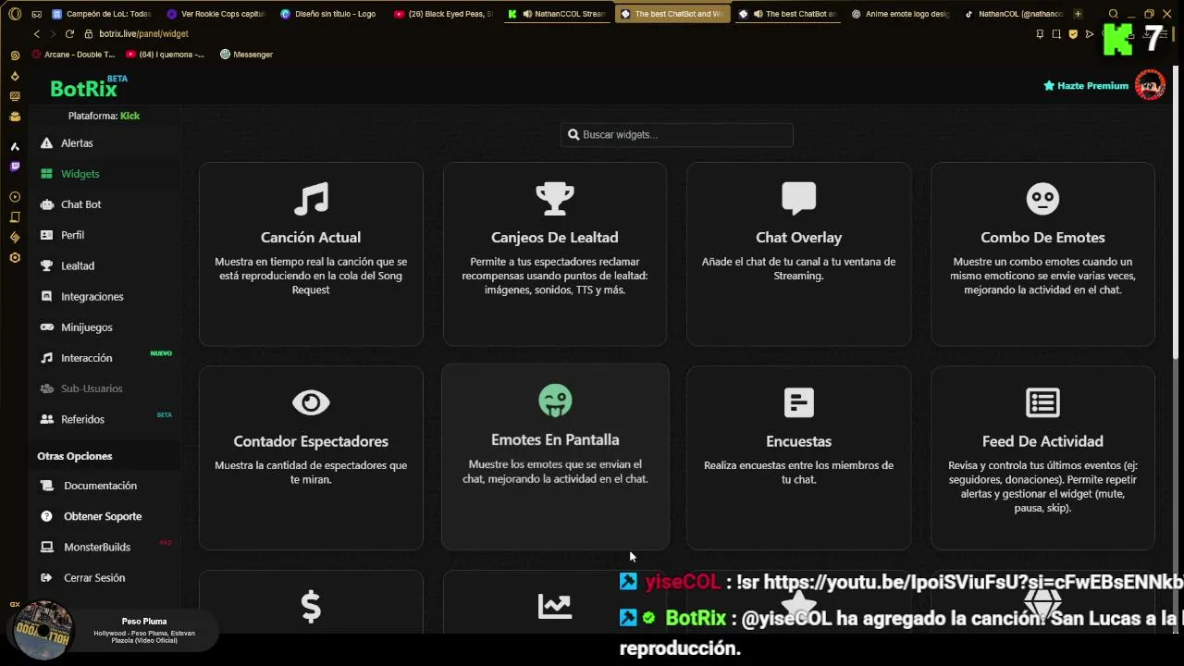The image size is (1184, 666).
Task: Click the browser tab search magnifier icon
Action: [1113, 14]
